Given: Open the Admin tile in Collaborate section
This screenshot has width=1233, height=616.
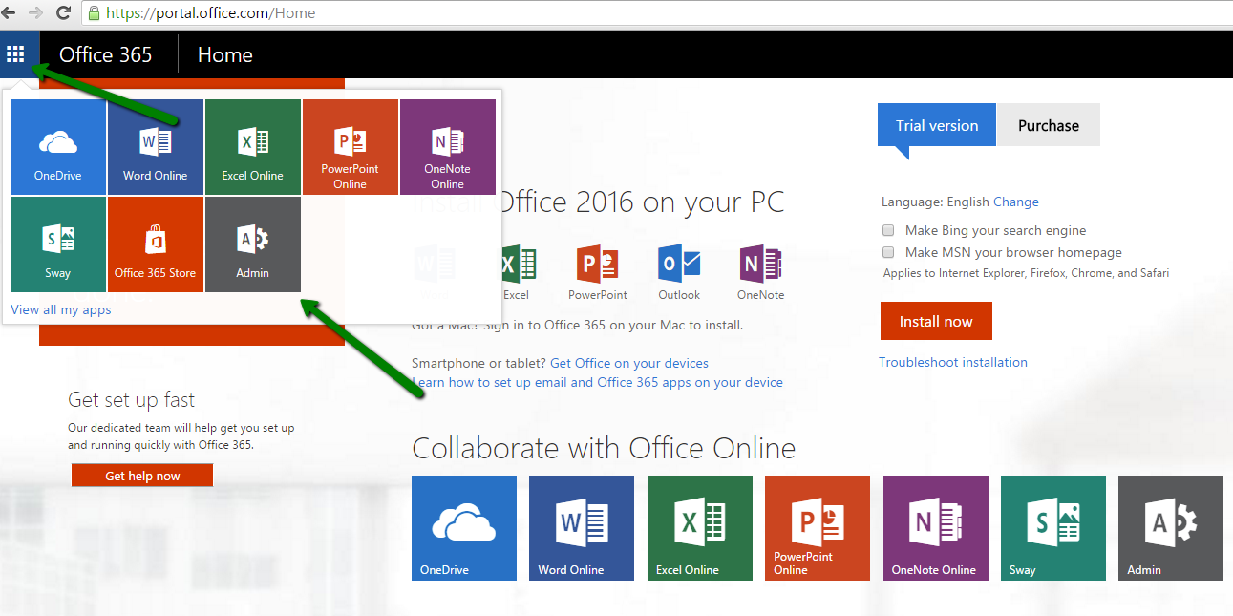Looking at the screenshot, I should point(1171,528).
